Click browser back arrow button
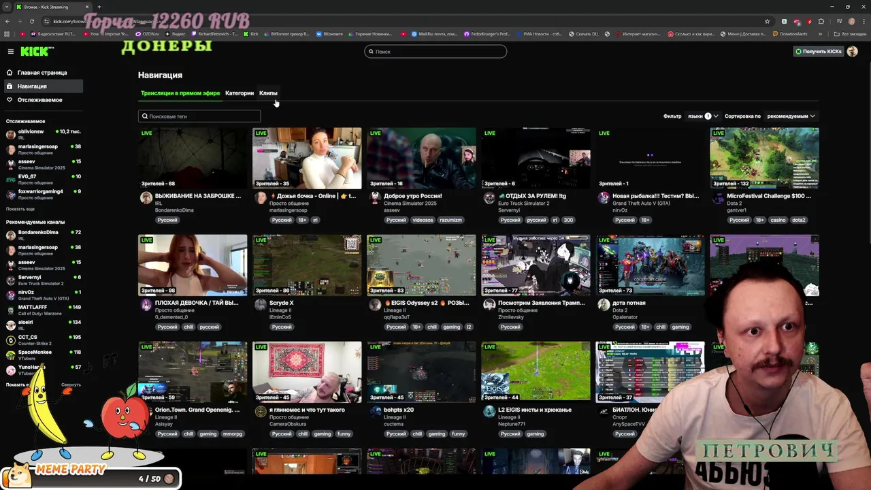The image size is (871, 490). pos(7,21)
